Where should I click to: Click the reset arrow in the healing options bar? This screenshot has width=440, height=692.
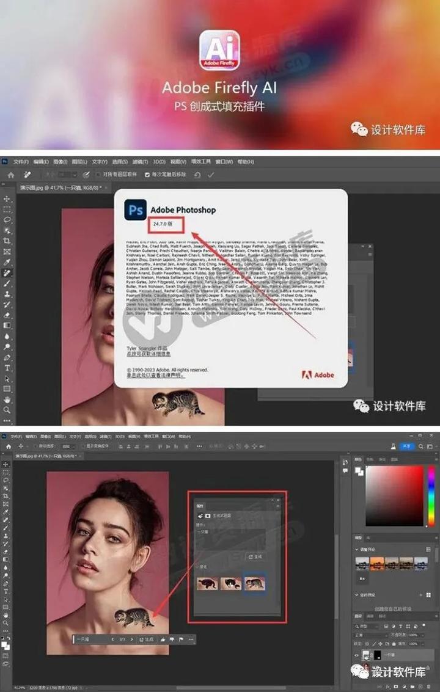[x=197, y=175]
